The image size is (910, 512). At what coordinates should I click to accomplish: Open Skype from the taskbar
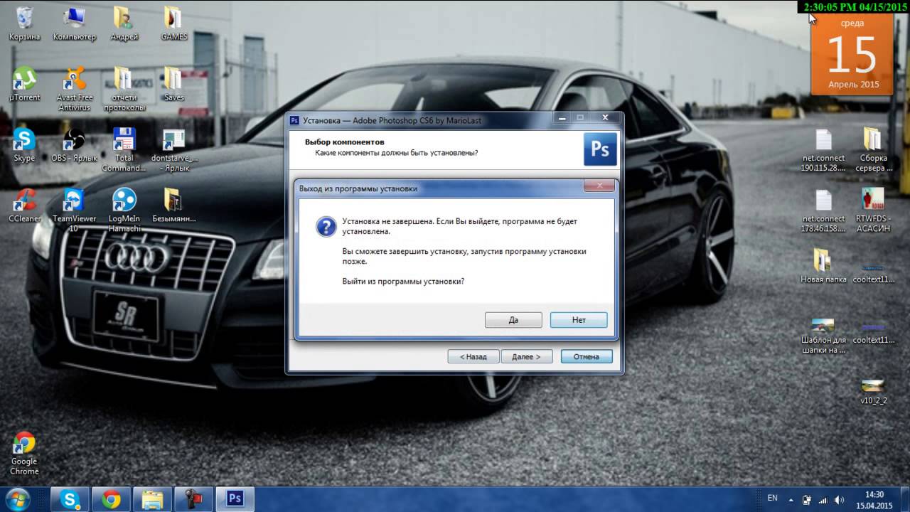pyautogui.click(x=70, y=499)
